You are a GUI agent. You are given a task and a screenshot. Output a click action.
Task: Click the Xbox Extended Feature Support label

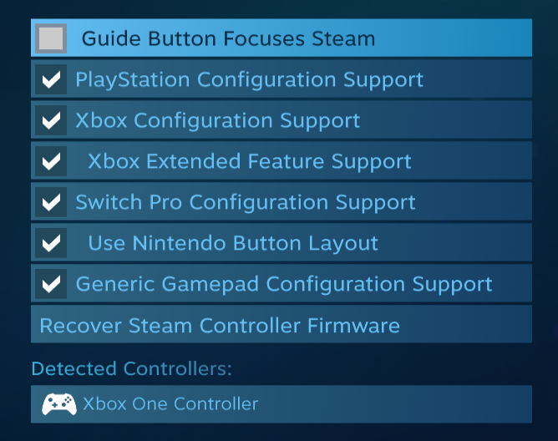pyautogui.click(x=249, y=161)
